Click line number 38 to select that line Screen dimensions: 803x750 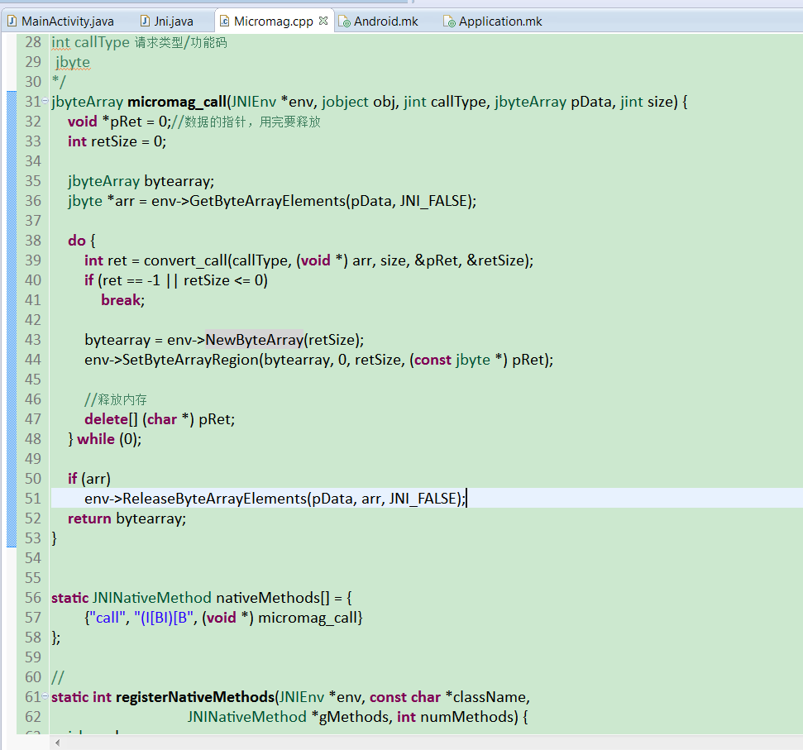33,240
